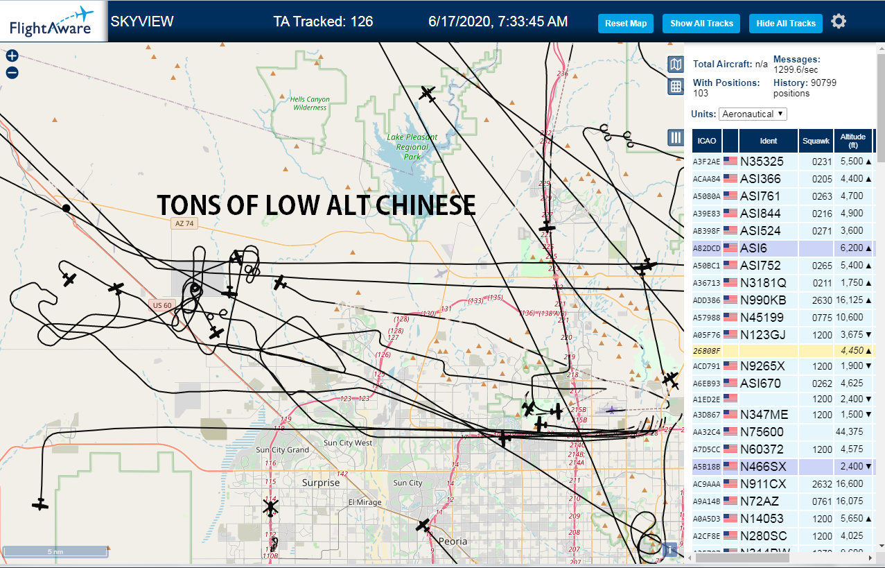Select the N466SX table row
Image resolution: width=885 pixels, height=568 pixels.
(783, 466)
